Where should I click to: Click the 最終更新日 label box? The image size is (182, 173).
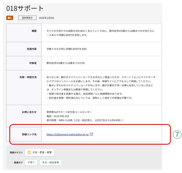coord(27,18)
